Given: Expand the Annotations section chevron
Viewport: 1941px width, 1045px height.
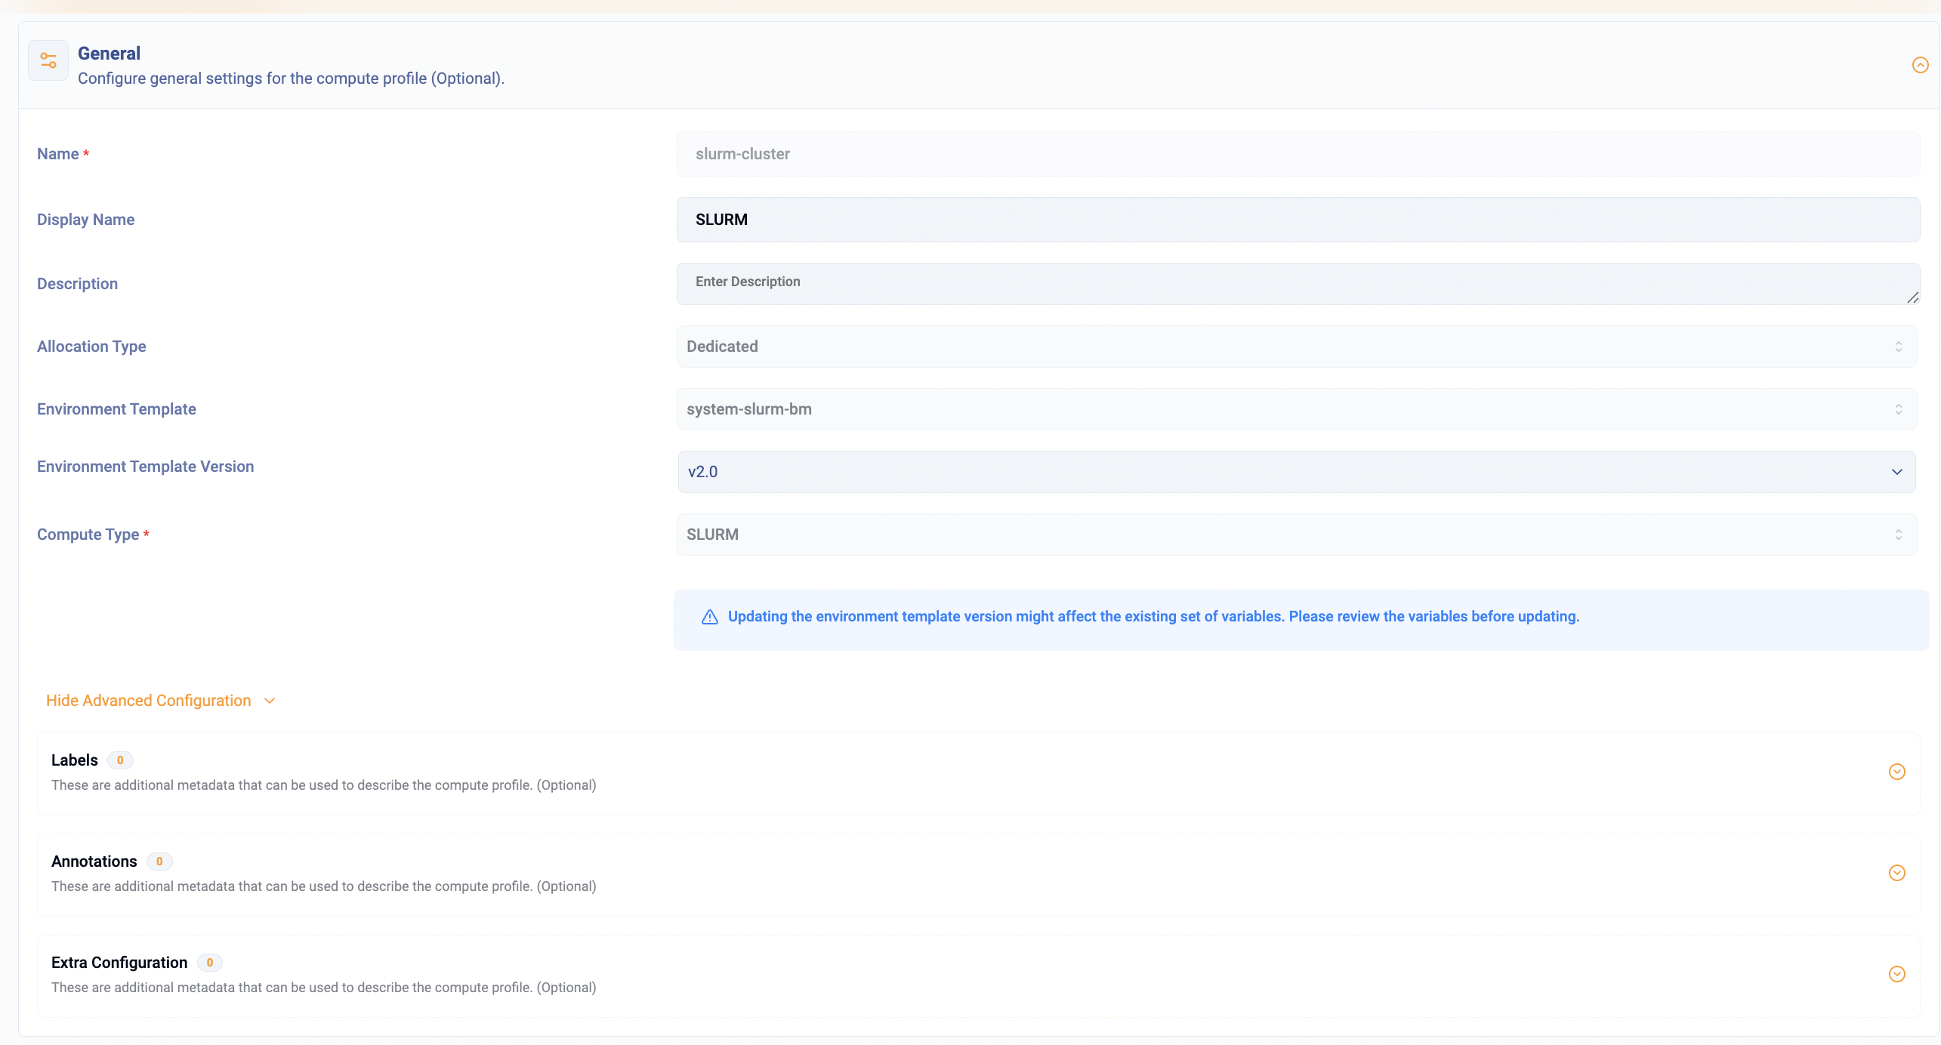Looking at the screenshot, I should click(x=1896, y=873).
